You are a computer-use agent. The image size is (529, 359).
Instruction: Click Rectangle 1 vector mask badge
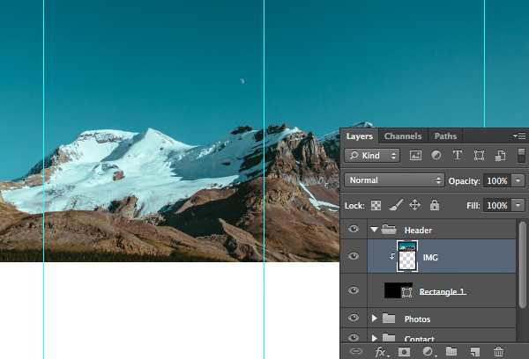point(406,292)
